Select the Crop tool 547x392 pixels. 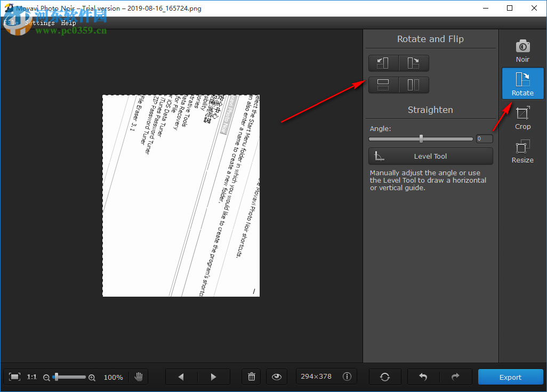(522, 117)
